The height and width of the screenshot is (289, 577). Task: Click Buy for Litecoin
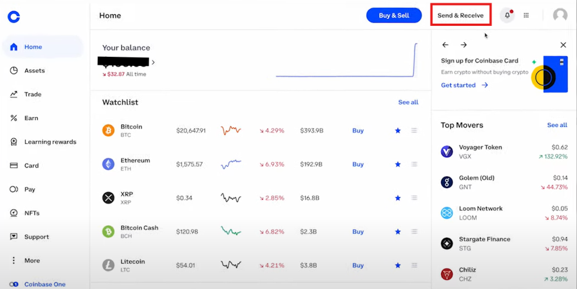[x=358, y=265]
